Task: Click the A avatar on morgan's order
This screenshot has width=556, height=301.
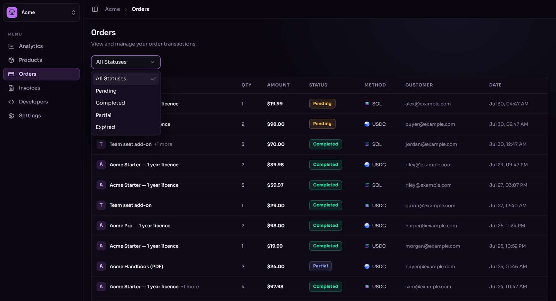Action: pyautogui.click(x=101, y=246)
